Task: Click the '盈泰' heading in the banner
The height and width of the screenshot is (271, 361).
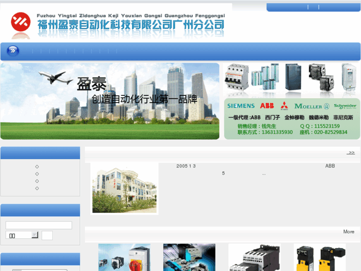Action: [91, 84]
